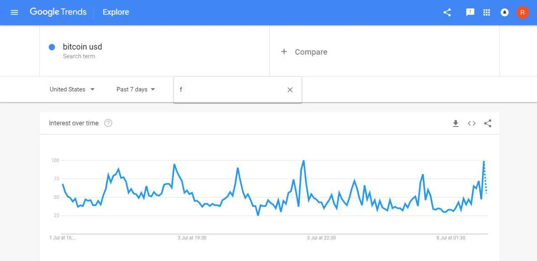Open the hamburger main menu
The image size is (537, 261).
14,12
